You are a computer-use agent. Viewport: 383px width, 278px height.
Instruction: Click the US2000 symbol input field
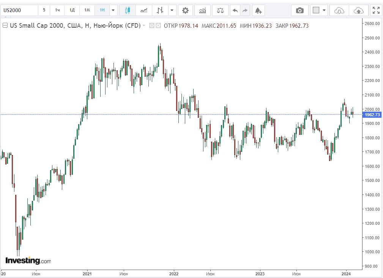(19, 10)
